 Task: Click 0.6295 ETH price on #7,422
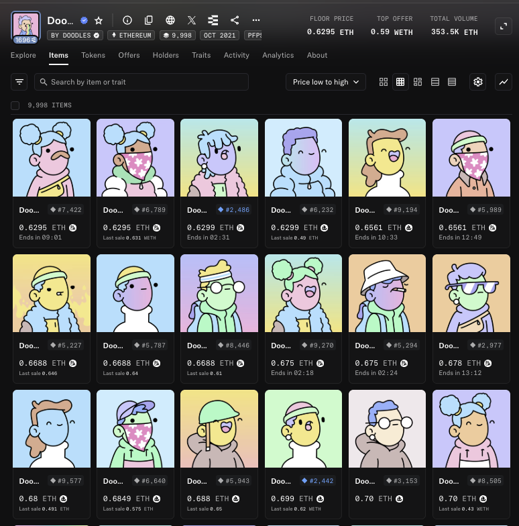[42, 228]
